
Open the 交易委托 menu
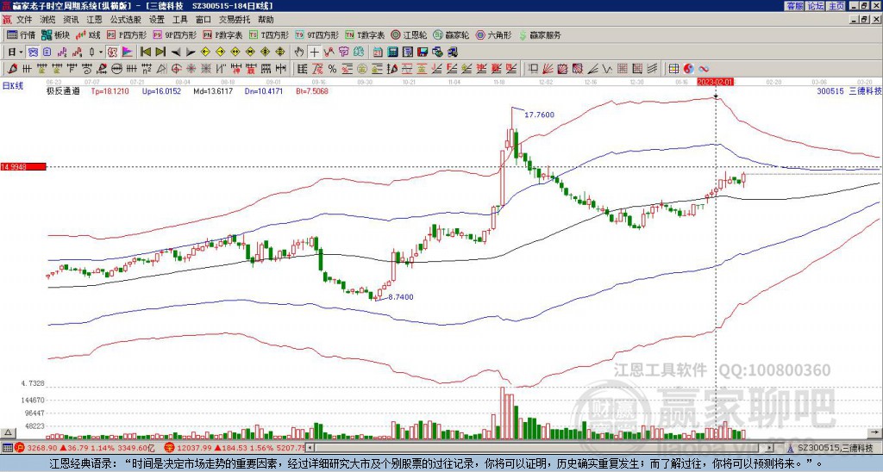pos(235,19)
